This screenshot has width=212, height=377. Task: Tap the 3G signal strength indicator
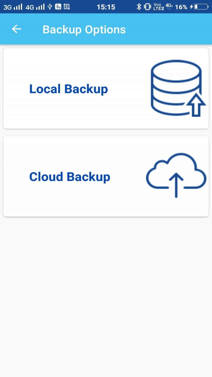(13, 7)
